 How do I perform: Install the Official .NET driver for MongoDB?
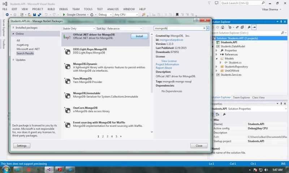point(139,36)
